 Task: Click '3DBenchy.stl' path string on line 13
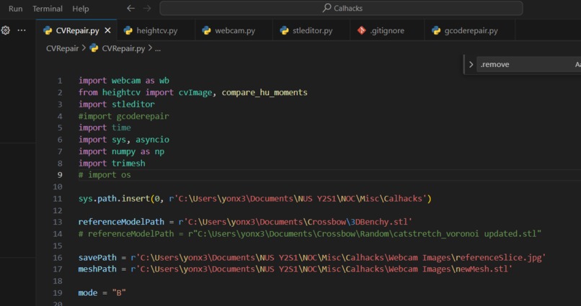point(379,222)
